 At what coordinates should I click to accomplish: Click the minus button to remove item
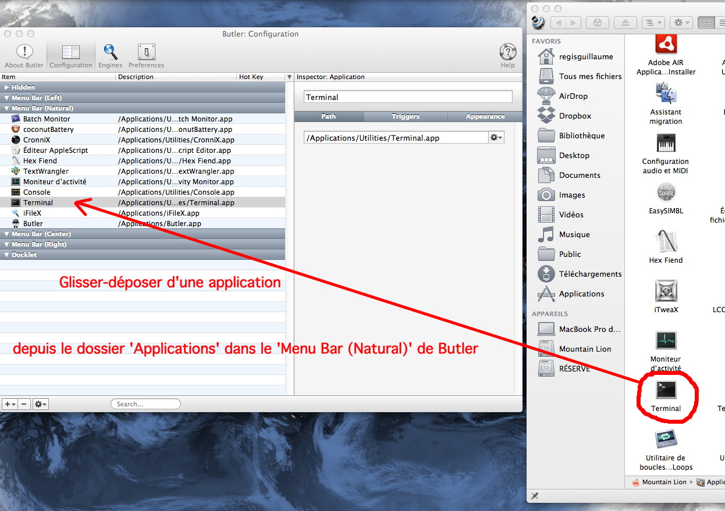click(24, 404)
